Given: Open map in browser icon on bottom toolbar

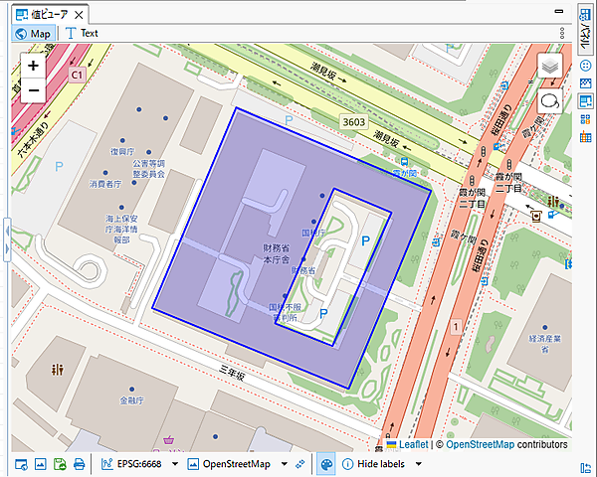Looking at the screenshot, I should click(22, 464).
